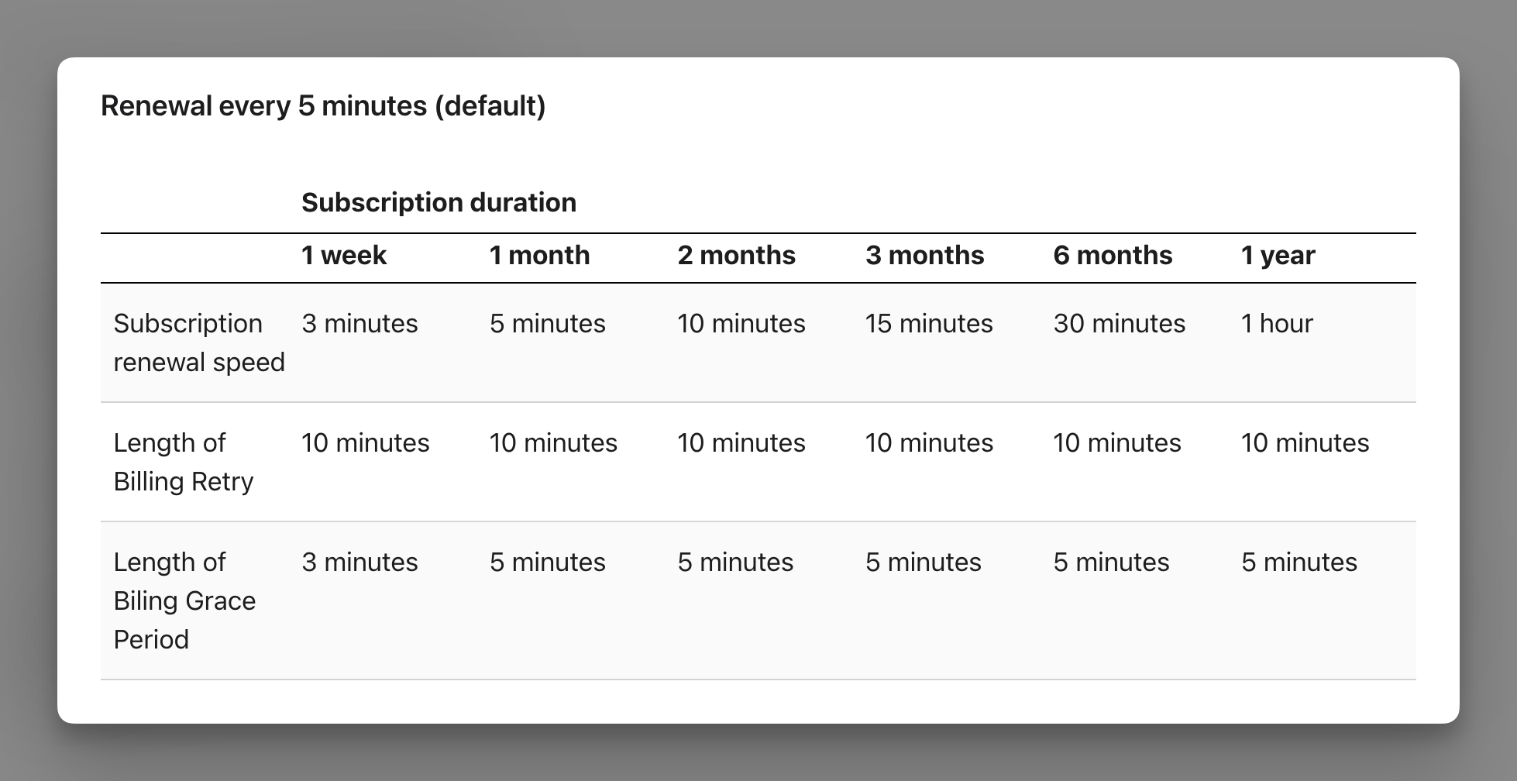Click the "Subscription duration" table header
Image resolution: width=1517 pixels, height=781 pixels.
(x=439, y=203)
